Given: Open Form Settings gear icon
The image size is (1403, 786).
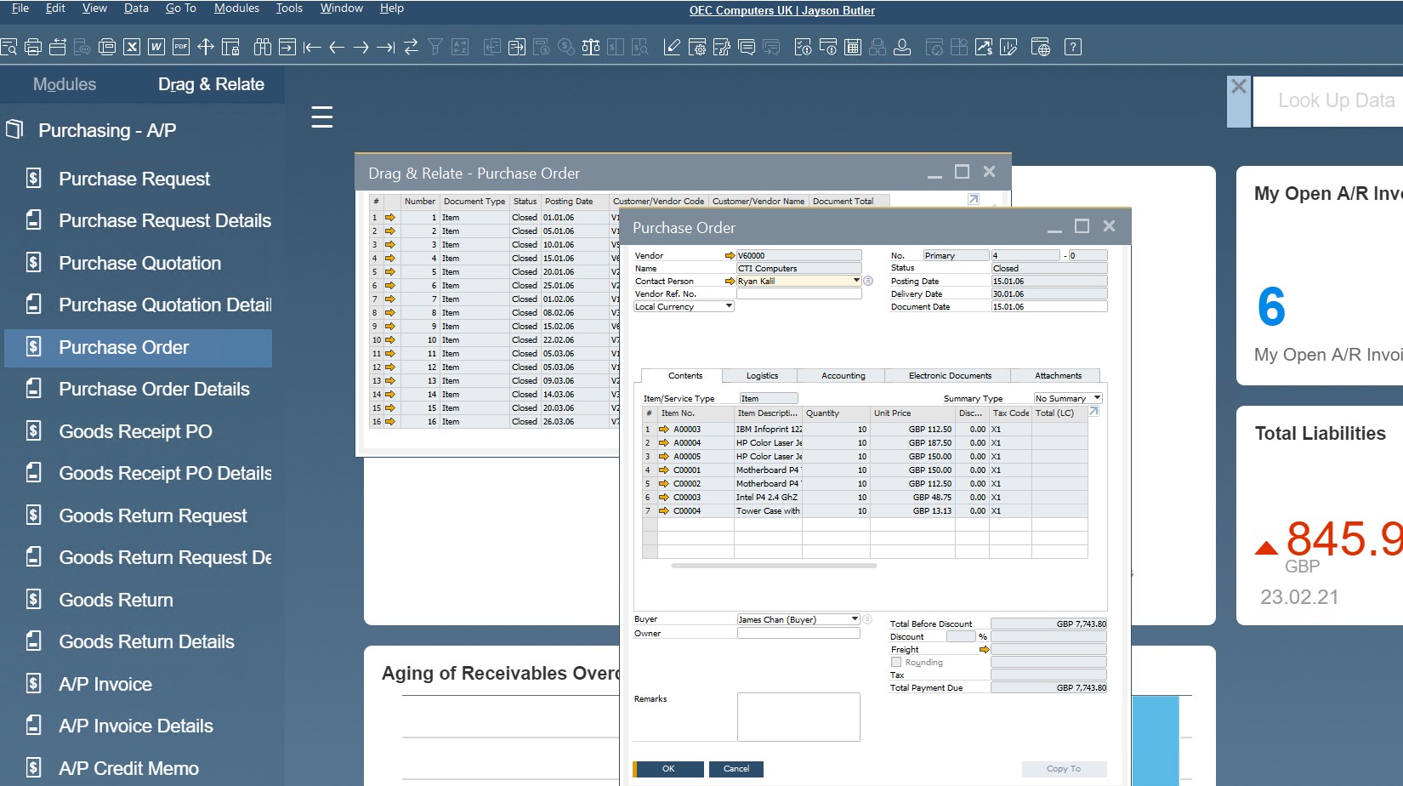Looking at the screenshot, I should pyautogui.click(x=699, y=47).
